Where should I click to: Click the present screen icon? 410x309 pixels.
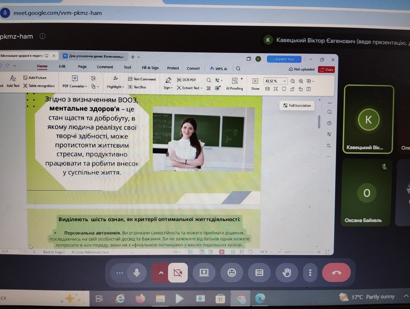204,273
